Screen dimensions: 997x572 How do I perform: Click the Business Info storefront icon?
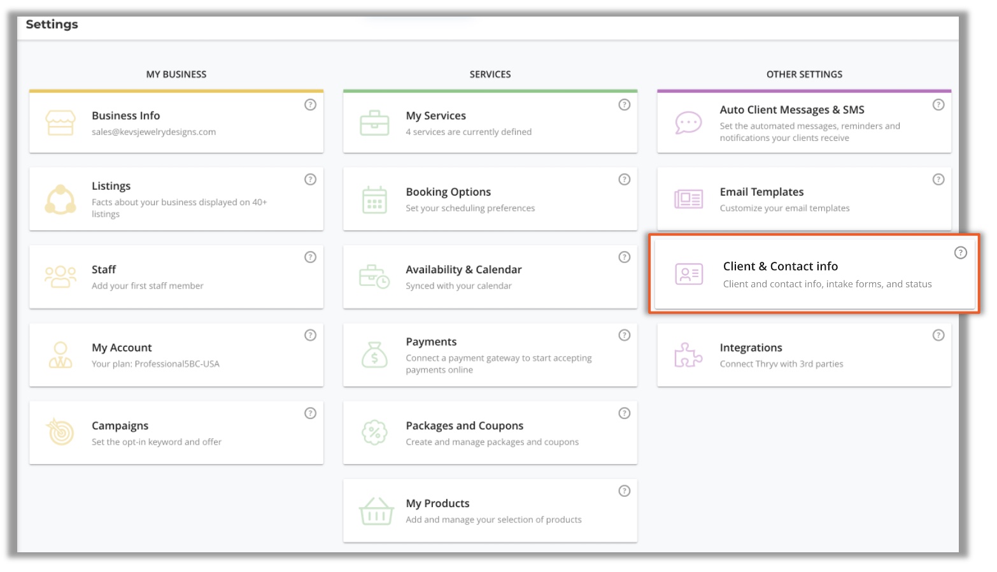[60, 123]
